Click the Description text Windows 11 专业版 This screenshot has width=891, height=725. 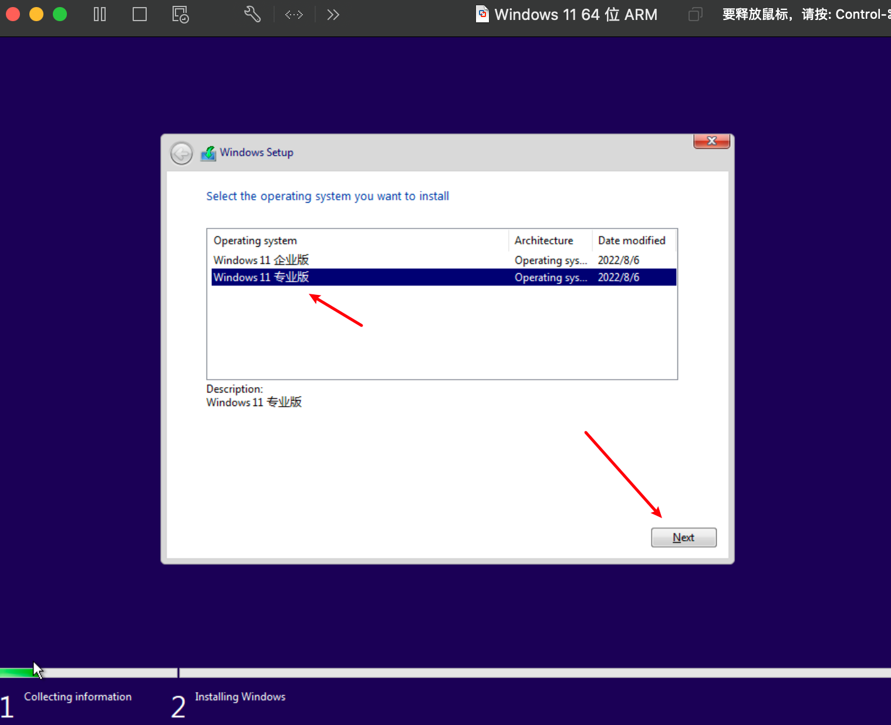pos(254,402)
